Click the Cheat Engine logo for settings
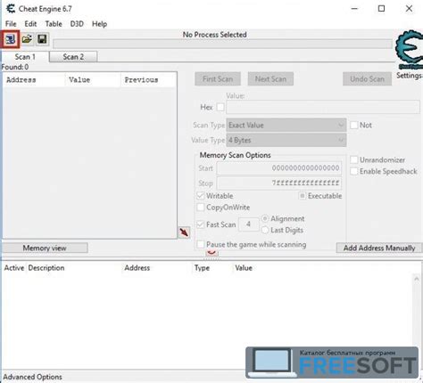The width and height of the screenshot is (423, 383). coord(410,50)
